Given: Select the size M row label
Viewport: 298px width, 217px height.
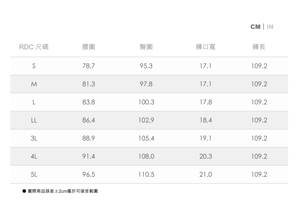Looking at the screenshot, I should point(34,84).
